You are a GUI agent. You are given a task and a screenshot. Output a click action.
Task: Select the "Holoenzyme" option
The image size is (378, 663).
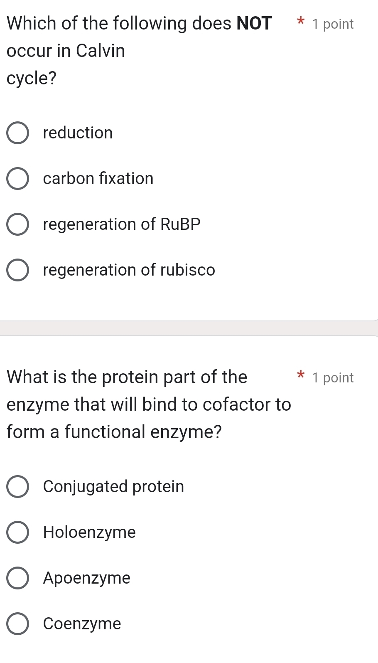[17, 532]
